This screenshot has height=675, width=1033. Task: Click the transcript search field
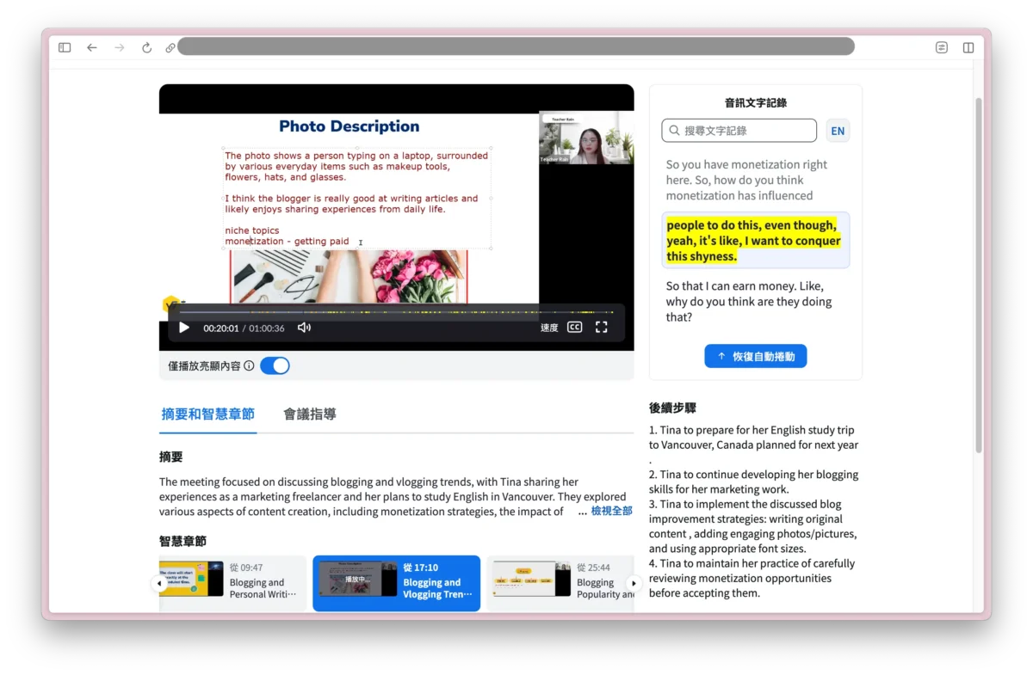coord(740,131)
